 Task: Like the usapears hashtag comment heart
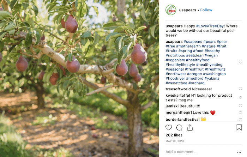[x=240, y=62]
